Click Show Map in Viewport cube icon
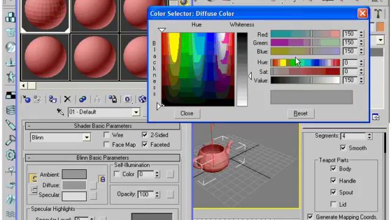The width and height of the screenshot is (391, 220). (142, 99)
